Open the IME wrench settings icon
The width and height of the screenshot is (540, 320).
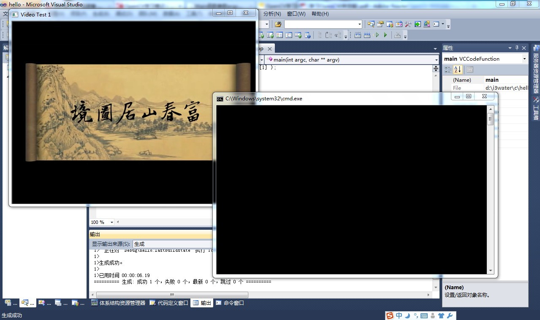pos(450,315)
